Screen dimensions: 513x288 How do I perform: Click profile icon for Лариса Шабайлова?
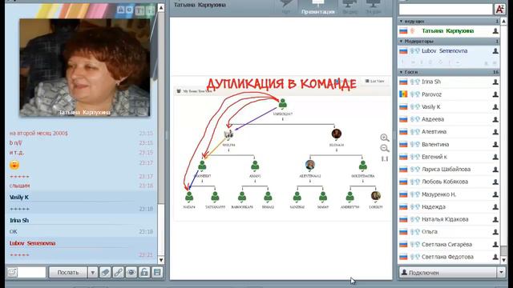pos(495,170)
